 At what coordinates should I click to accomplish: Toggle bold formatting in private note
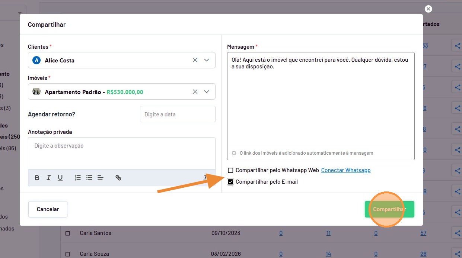(x=37, y=178)
